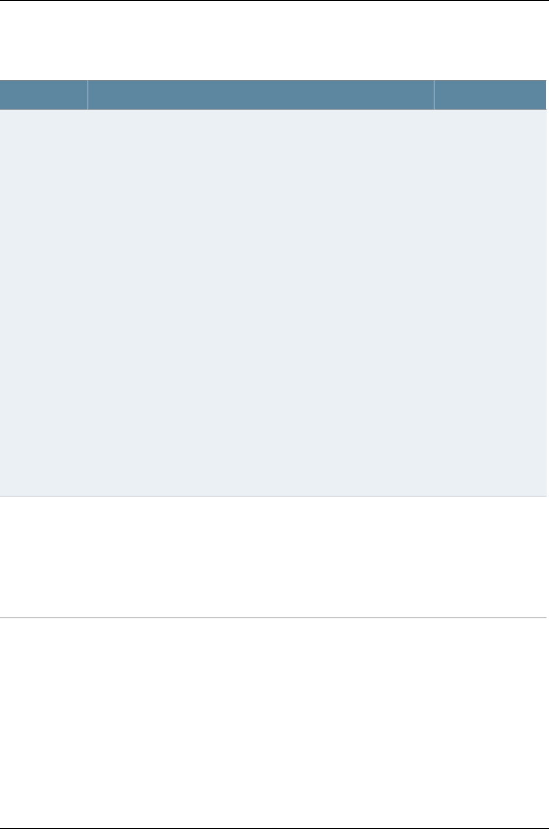Image resolution: width=549 pixels, height=829 pixels.
Task: Select the shaded row's last column cell
Action: pyautogui.click(x=490, y=303)
